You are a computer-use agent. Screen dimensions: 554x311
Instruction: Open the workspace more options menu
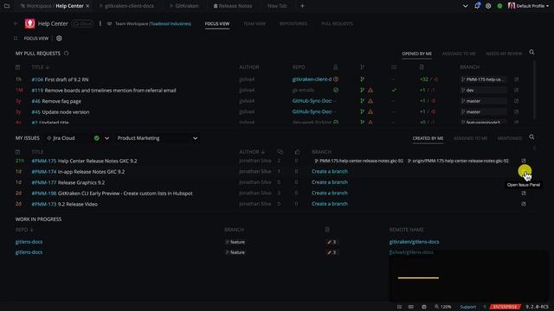pos(100,23)
